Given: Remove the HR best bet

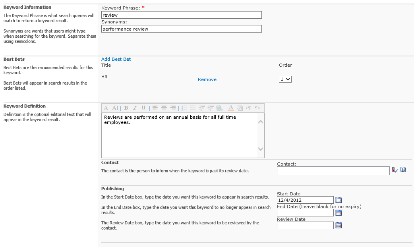Looking at the screenshot, I should pyautogui.click(x=207, y=79).
